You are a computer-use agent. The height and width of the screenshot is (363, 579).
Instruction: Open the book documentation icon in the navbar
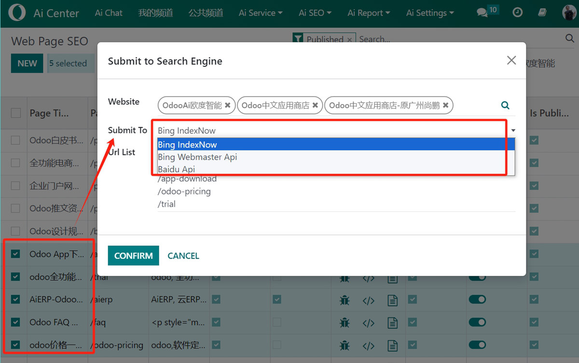543,13
